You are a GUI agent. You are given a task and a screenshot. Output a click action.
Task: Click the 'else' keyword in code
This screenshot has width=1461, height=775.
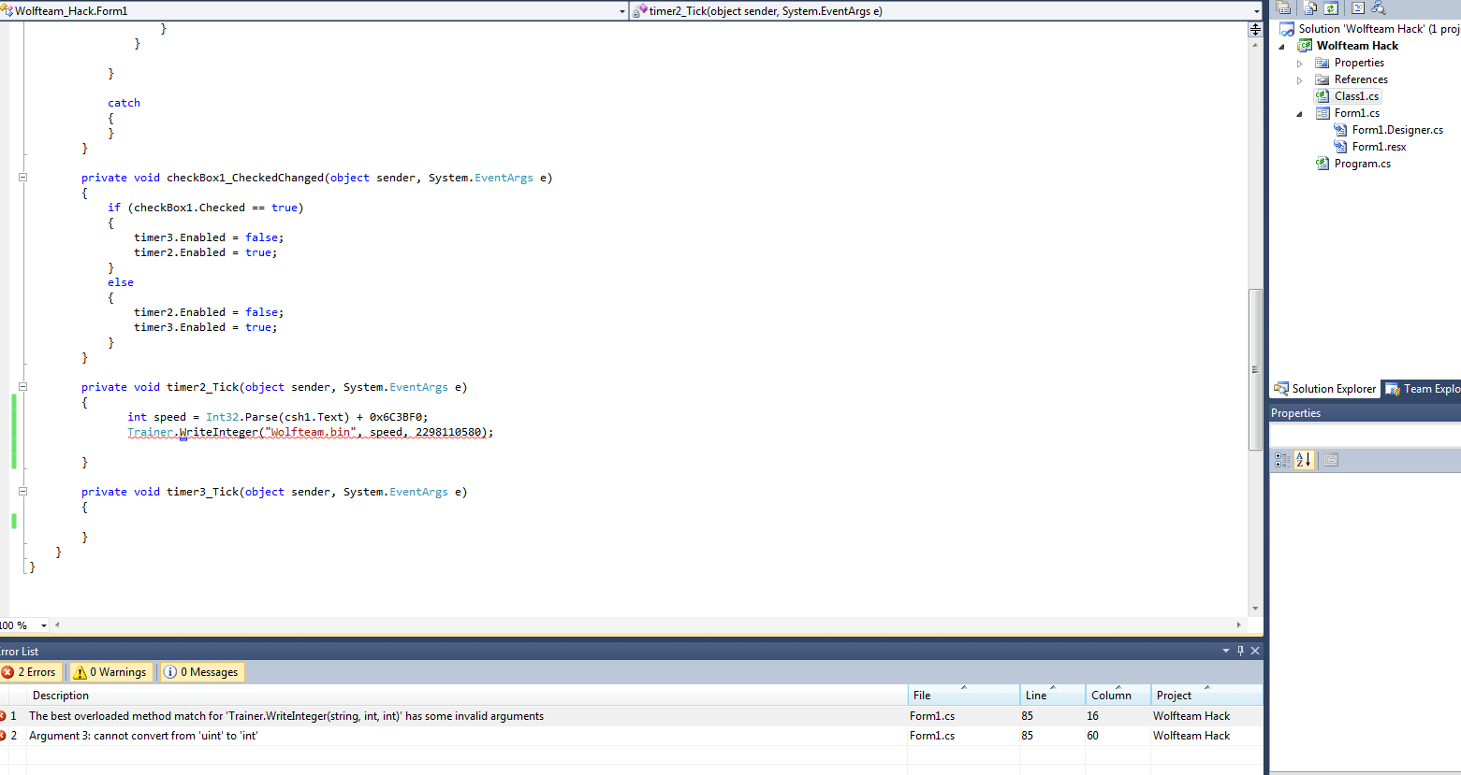(x=121, y=282)
